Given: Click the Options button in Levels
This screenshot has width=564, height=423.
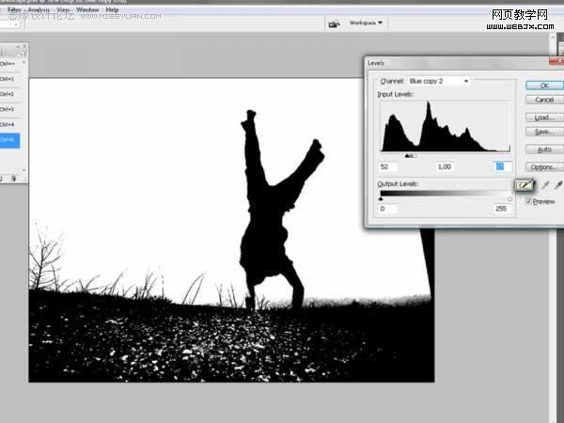Looking at the screenshot, I should coord(544,167).
